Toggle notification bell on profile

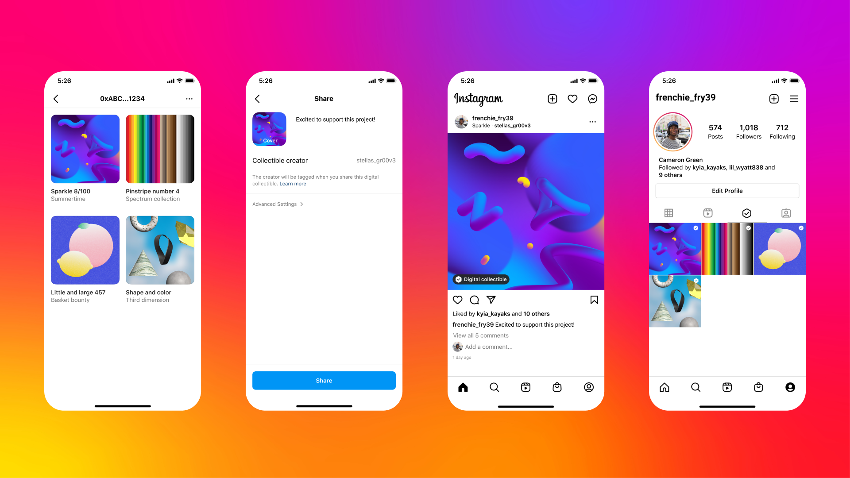click(x=573, y=99)
